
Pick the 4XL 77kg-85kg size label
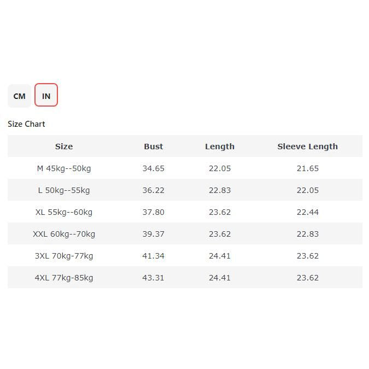point(64,278)
